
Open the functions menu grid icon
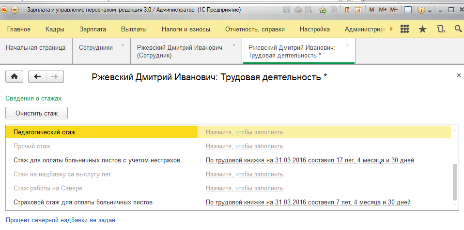(x=405, y=29)
